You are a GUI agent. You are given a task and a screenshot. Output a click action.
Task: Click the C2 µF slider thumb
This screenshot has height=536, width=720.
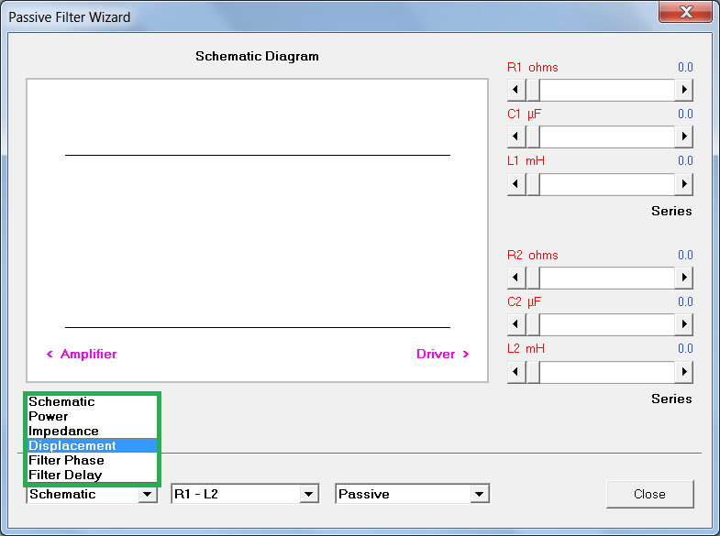click(533, 324)
